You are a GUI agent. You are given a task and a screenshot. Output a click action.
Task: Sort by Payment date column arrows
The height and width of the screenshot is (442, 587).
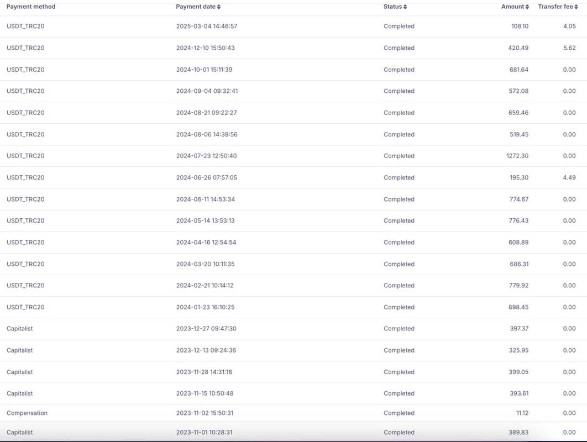pos(219,7)
